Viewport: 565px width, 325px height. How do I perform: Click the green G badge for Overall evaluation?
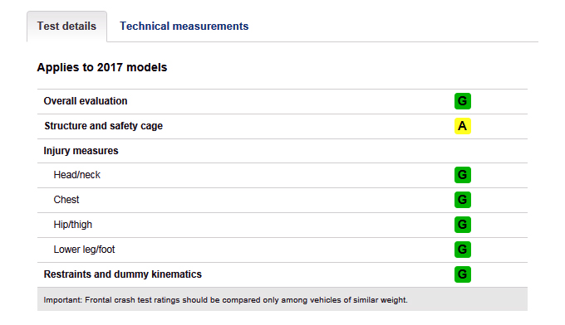click(462, 101)
